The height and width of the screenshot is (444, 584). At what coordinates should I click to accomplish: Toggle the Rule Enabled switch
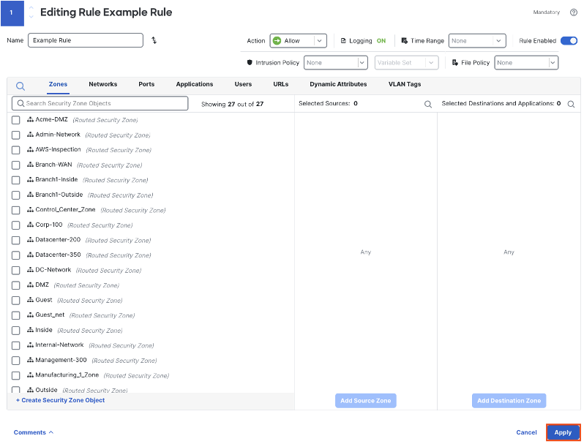tap(569, 40)
